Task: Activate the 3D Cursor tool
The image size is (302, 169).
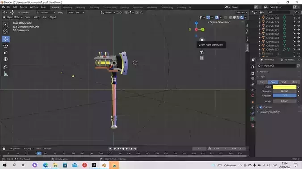Action: [x=5, y=31]
